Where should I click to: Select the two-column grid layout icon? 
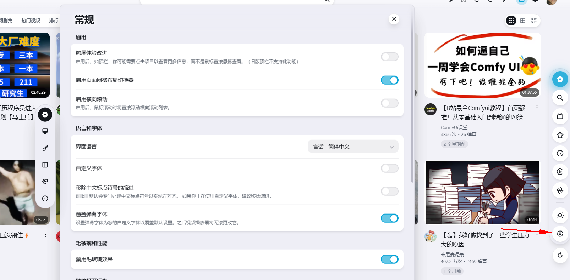click(523, 21)
